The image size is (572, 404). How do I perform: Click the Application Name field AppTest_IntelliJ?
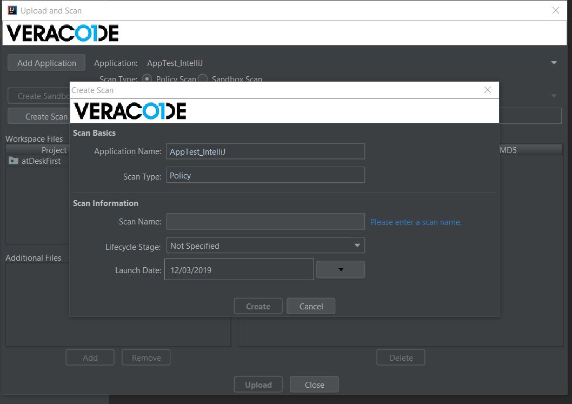265,151
